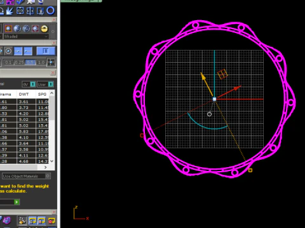This screenshot has height=228, width=305.
Task: Click the small circle button beside display spheres
Action: point(53,32)
